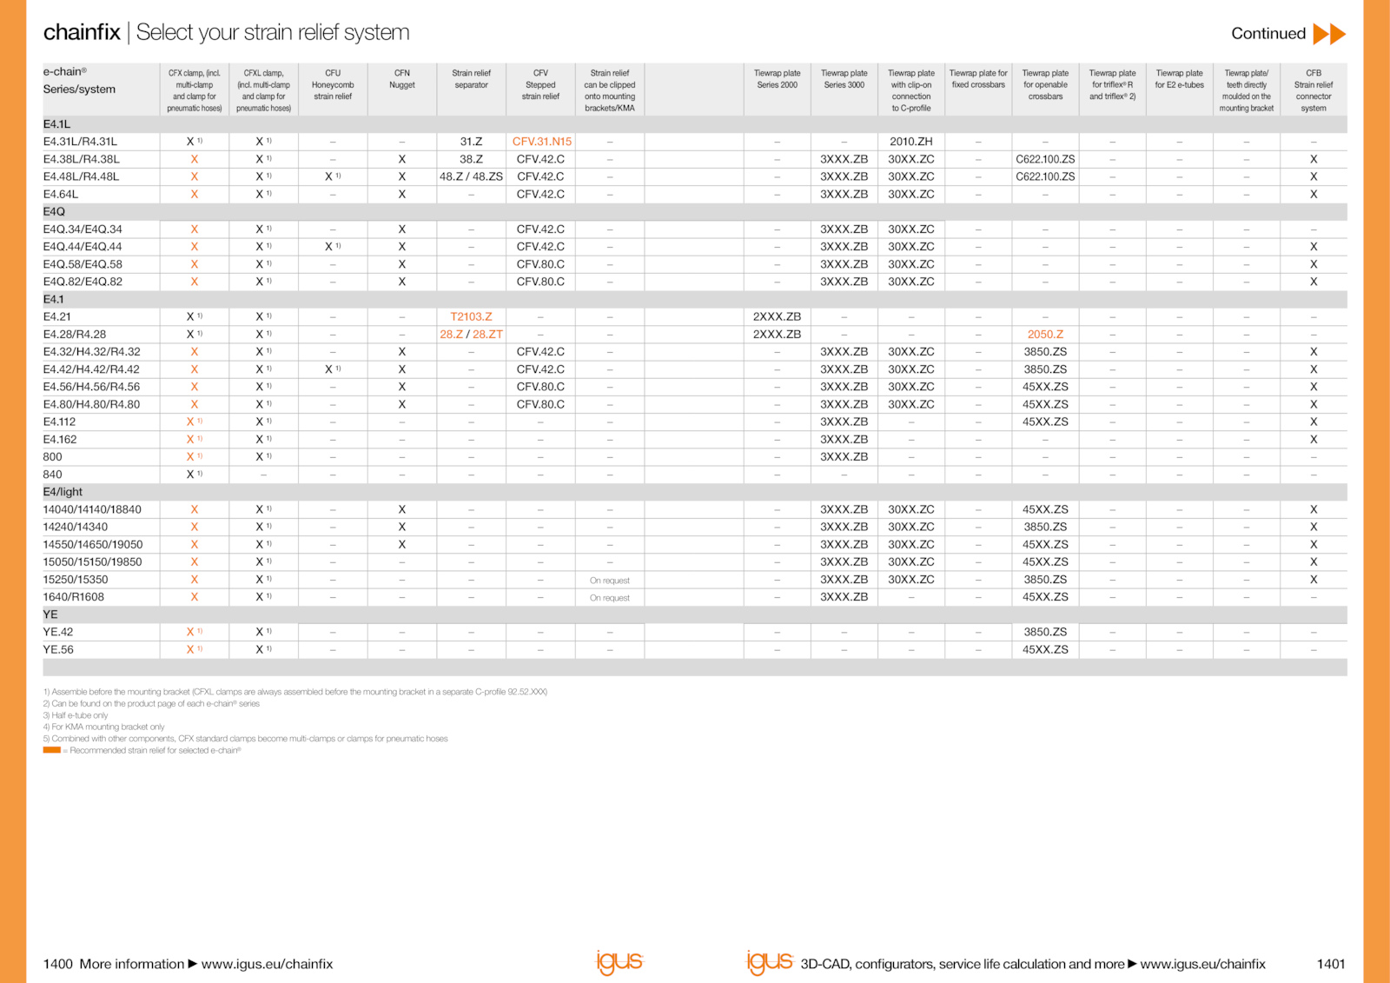Screen dimensions: 1390x983
Task: Click 3850.ZS in the YE.42 row
Action: coord(1045,632)
